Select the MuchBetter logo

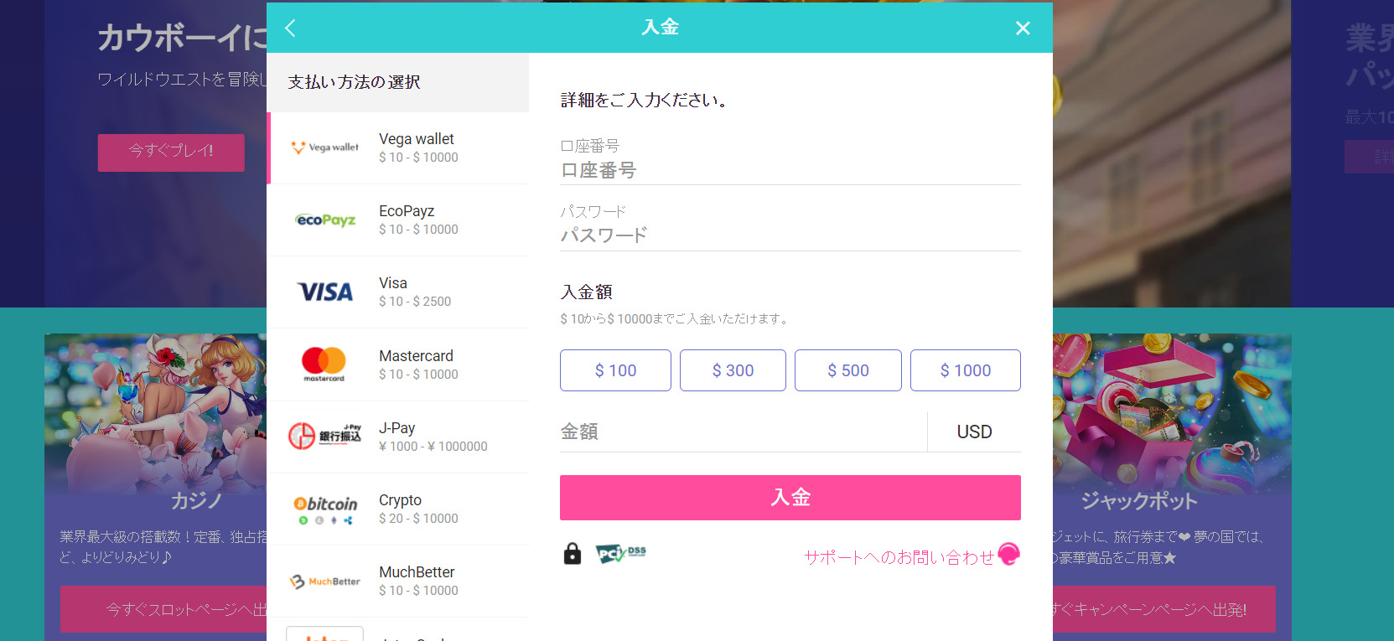[325, 582]
